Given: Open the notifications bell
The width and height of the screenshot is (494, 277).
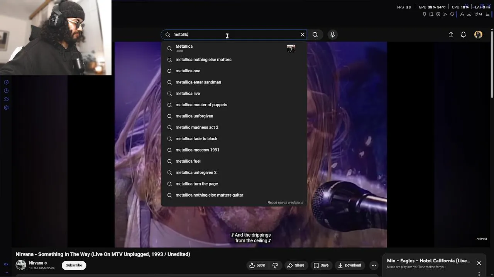Looking at the screenshot, I should (x=464, y=35).
